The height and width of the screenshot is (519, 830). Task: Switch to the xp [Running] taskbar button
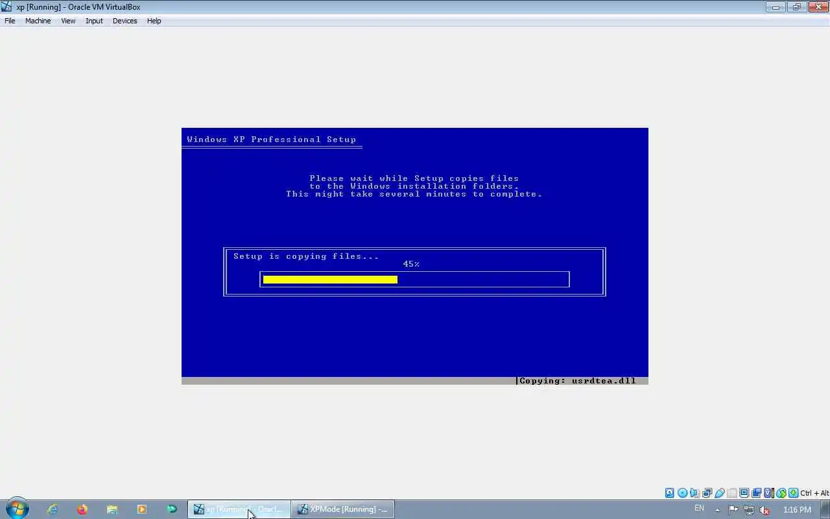click(x=239, y=509)
